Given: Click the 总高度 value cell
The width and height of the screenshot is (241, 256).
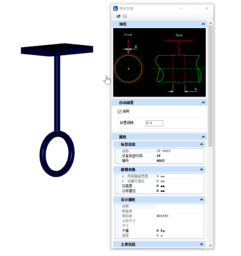Looking at the screenshot, I should (x=180, y=186).
